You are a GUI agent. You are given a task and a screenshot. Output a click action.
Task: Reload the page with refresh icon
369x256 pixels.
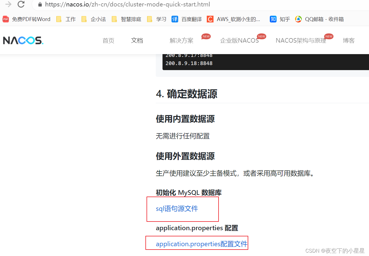21,4
